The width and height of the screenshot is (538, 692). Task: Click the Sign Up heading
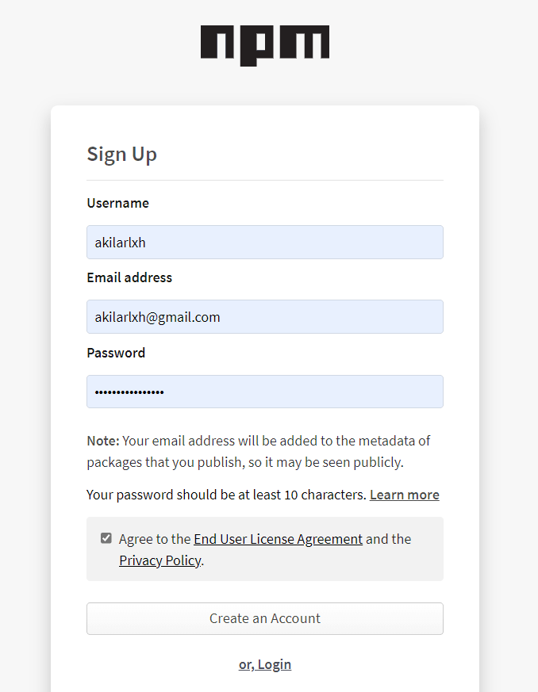pos(121,154)
